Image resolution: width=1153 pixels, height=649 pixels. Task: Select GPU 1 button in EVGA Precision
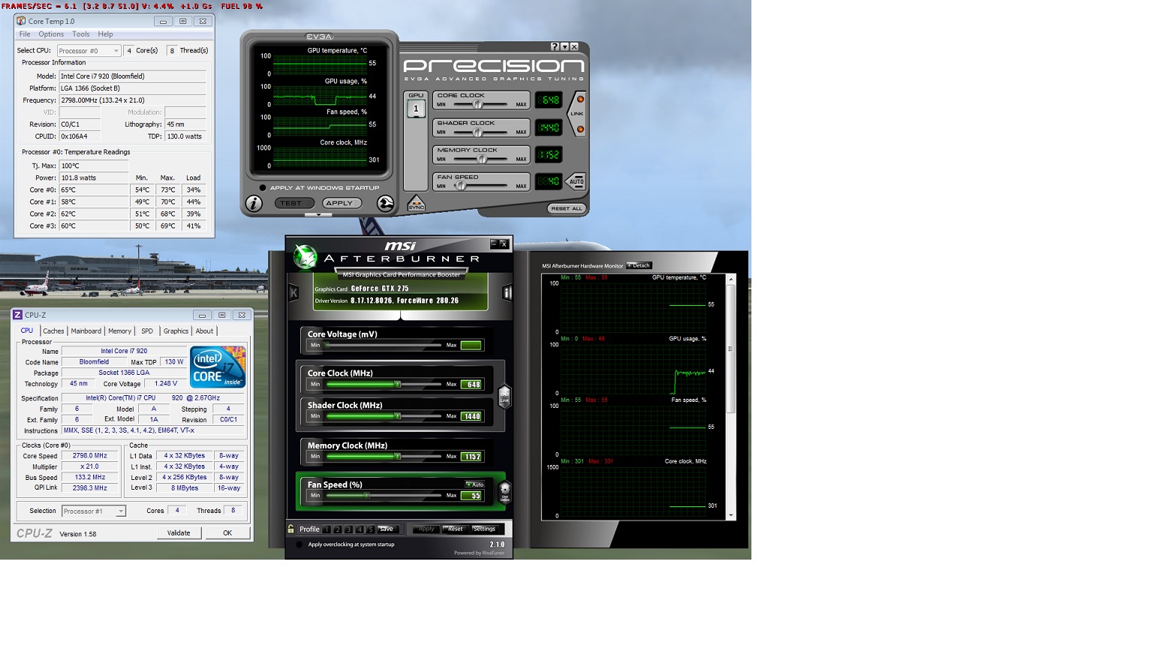click(x=416, y=108)
